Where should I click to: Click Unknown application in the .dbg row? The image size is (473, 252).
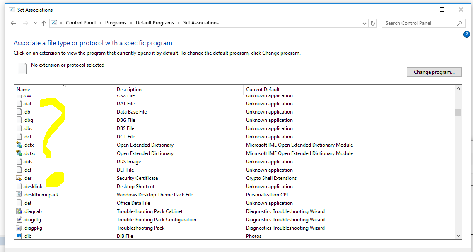pos(269,120)
